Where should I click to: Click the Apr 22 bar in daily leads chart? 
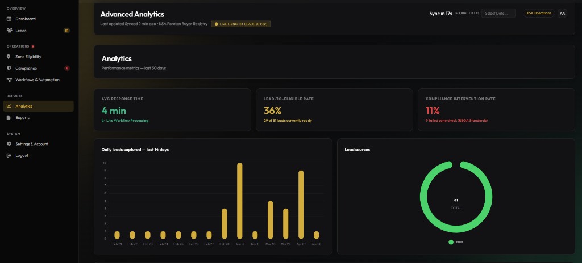pos(316,235)
